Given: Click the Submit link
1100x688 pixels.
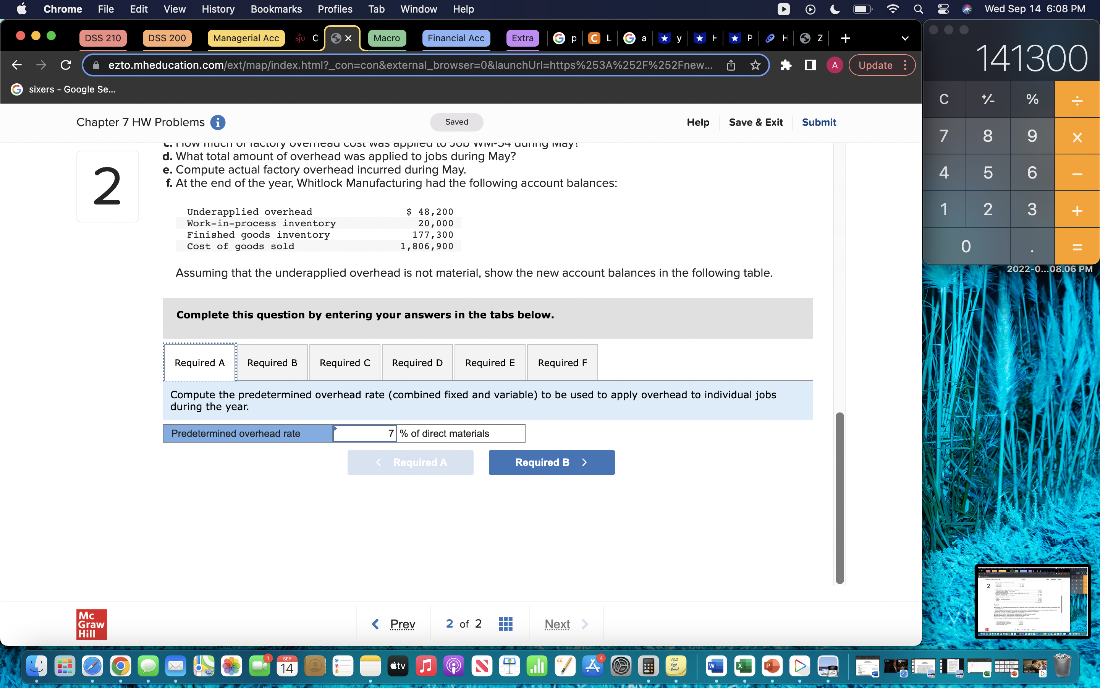Looking at the screenshot, I should (x=819, y=122).
